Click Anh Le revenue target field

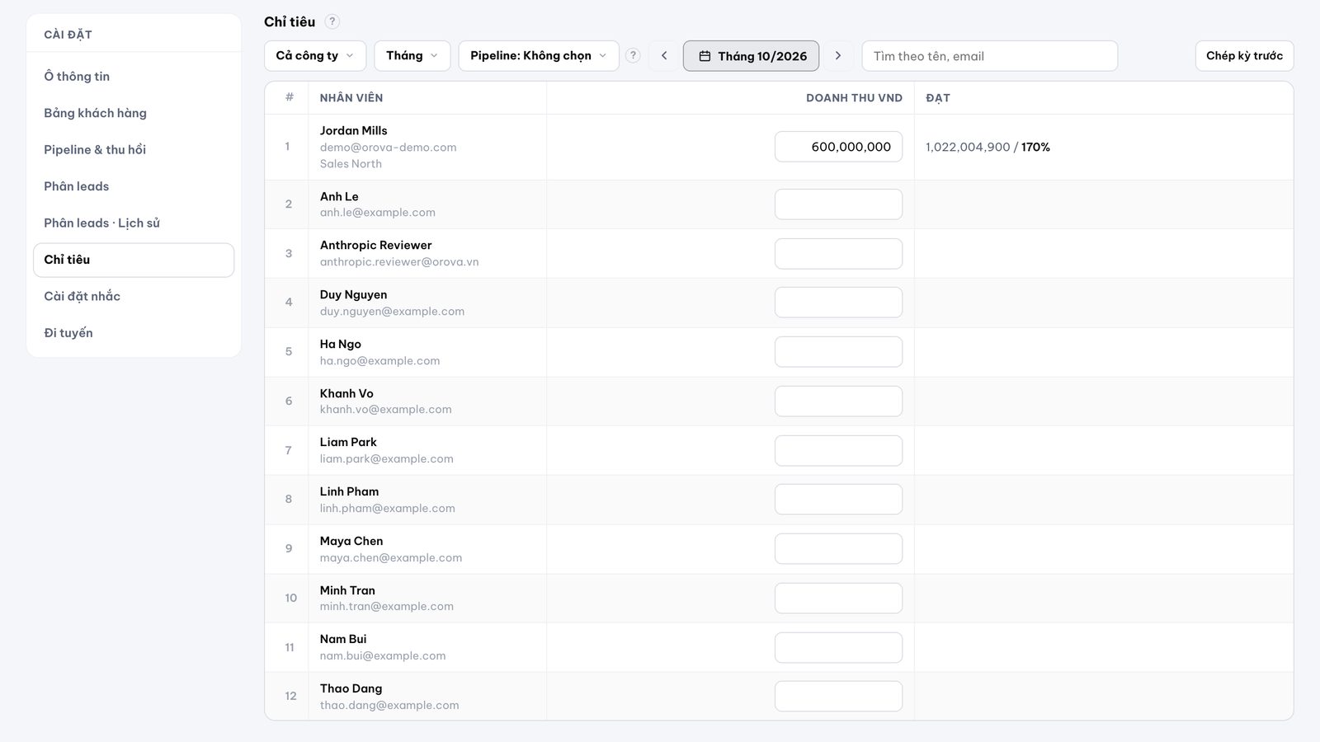click(838, 204)
